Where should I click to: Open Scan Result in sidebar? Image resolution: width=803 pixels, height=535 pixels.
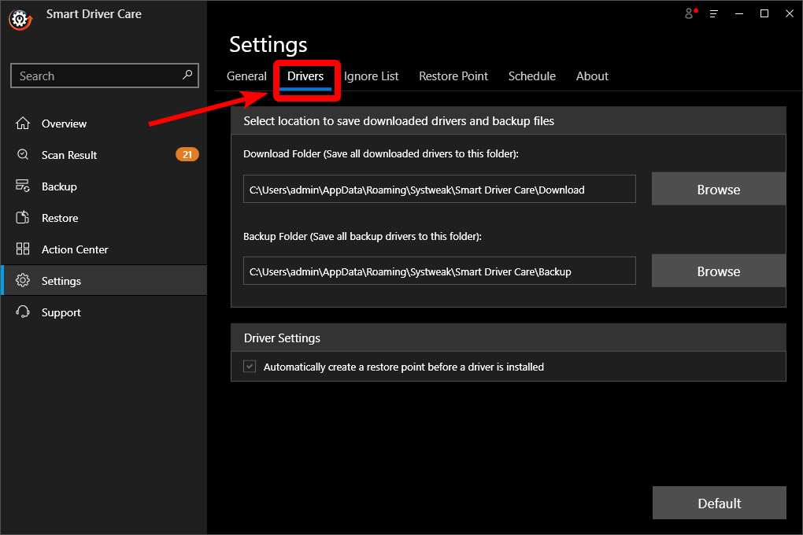coord(104,155)
